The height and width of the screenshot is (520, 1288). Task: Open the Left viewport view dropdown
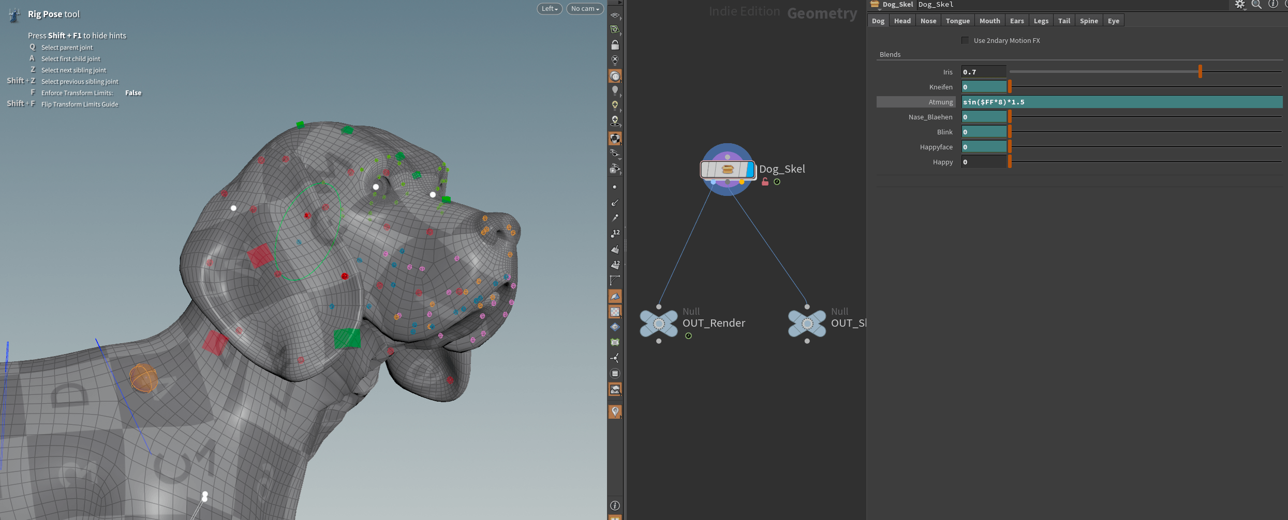point(549,9)
